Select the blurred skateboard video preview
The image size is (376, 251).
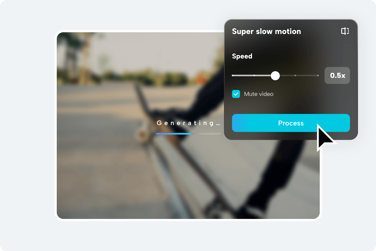pos(140,125)
